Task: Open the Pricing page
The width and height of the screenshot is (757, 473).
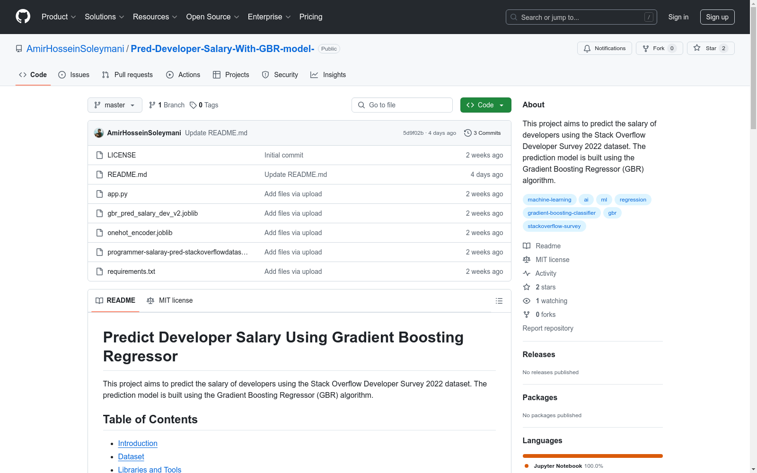Action: [311, 17]
